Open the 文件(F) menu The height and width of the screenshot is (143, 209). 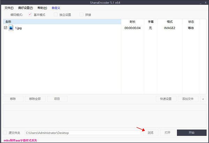(9, 8)
